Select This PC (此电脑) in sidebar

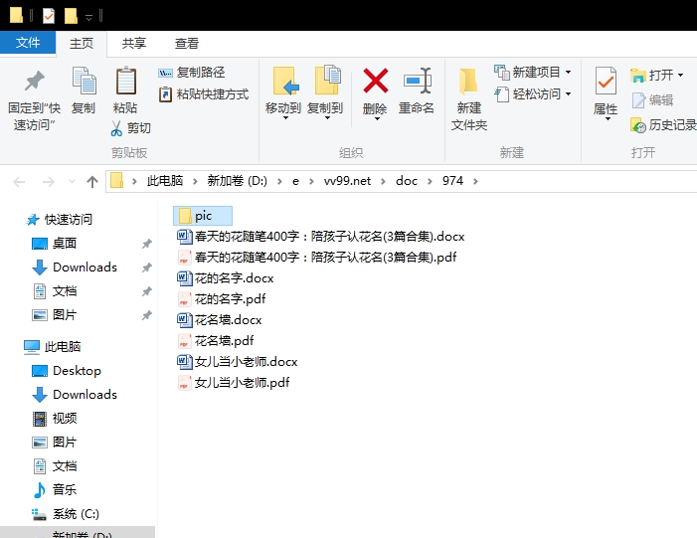click(x=52, y=347)
